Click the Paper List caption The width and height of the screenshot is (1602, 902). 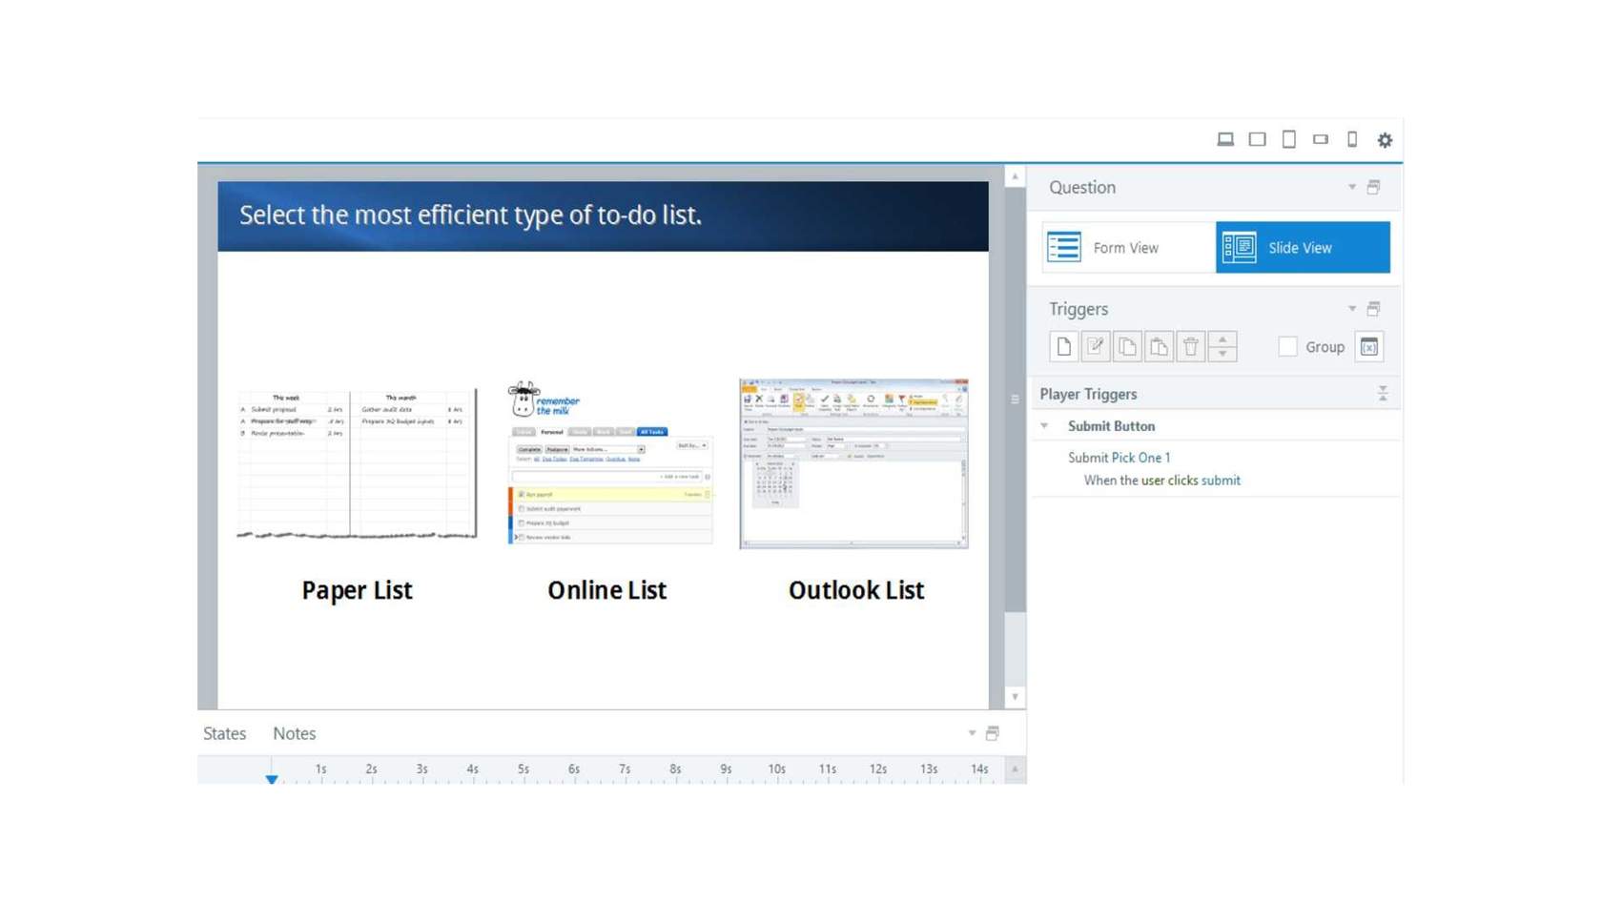click(357, 590)
